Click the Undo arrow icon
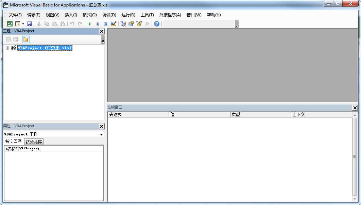Screen dimensions: 361x205 [x=72, y=24]
